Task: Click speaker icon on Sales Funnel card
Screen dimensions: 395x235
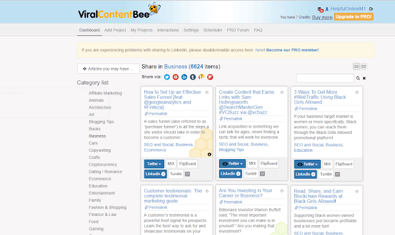Action: point(207,93)
